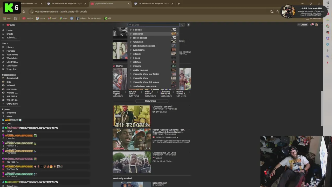Screen dimensions: 332x187
Task: Choose 'skai is your god' suggestion
Action: 153,70
